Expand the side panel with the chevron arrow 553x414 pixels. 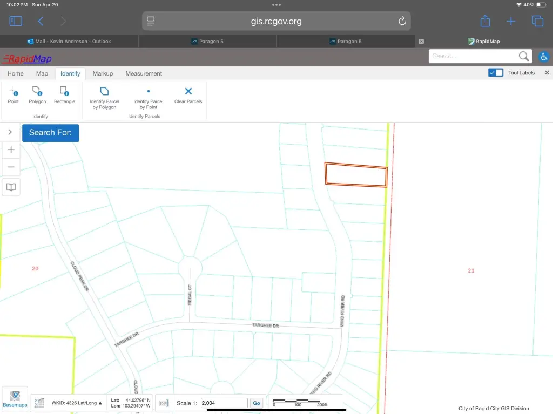tap(10, 132)
